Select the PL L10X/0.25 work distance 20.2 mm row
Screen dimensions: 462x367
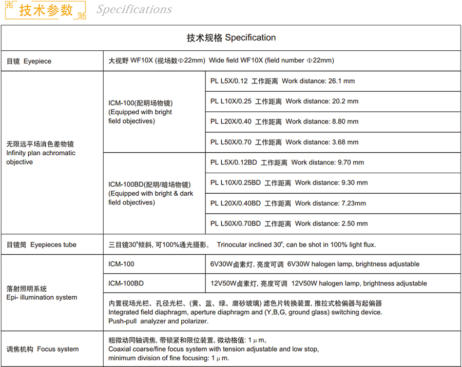284,101
